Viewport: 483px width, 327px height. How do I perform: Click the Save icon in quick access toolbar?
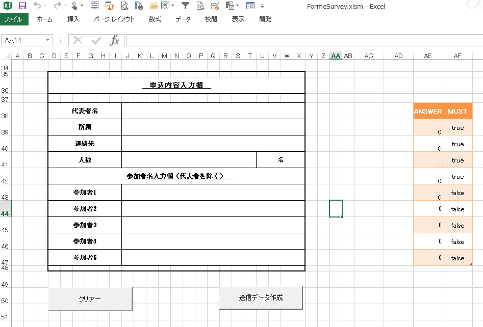coord(22,6)
